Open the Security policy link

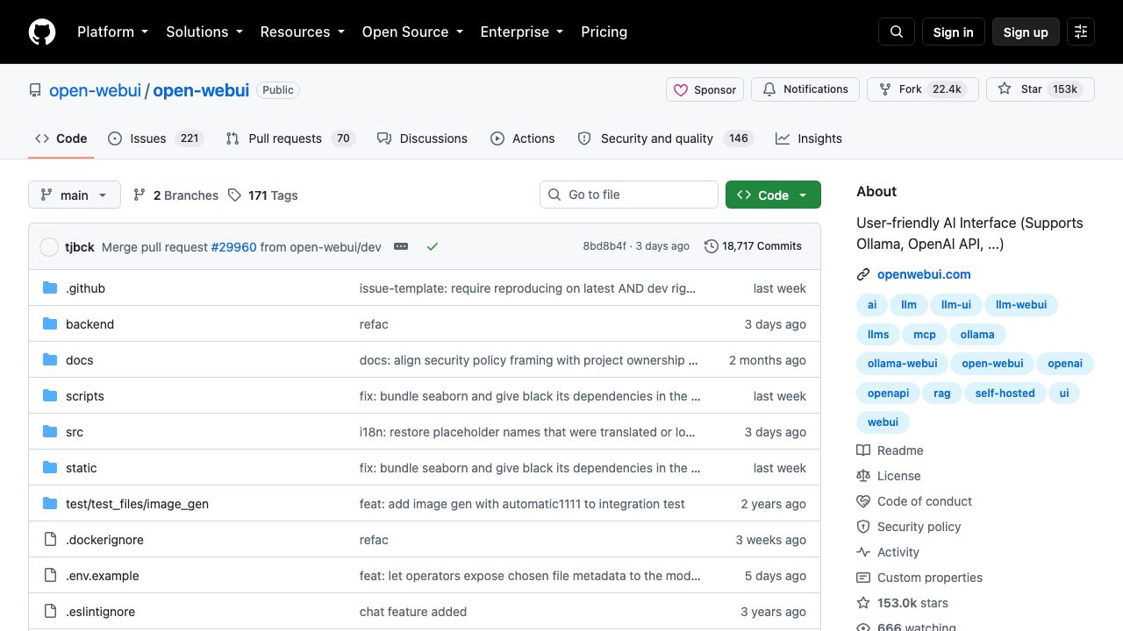(909, 527)
